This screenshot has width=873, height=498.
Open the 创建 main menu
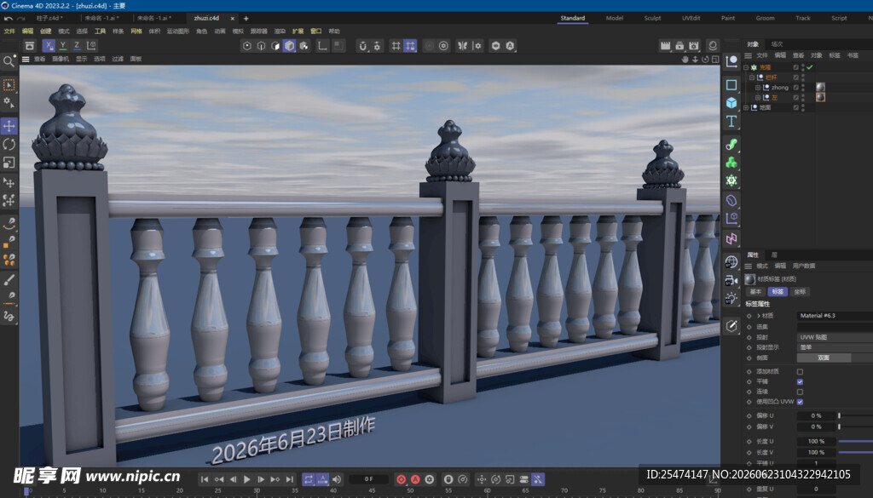pyautogui.click(x=46, y=31)
